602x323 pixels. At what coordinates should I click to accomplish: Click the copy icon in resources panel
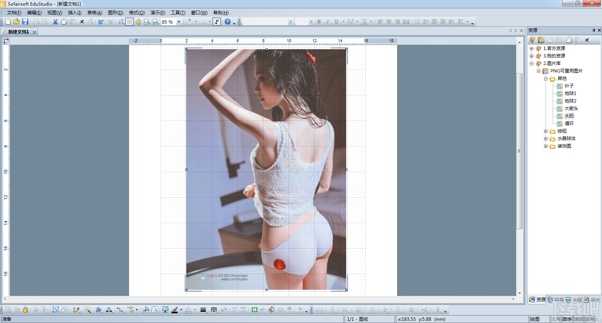tap(569, 40)
